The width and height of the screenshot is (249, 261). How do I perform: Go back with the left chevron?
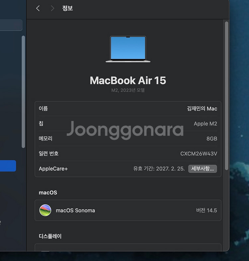[38, 8]
